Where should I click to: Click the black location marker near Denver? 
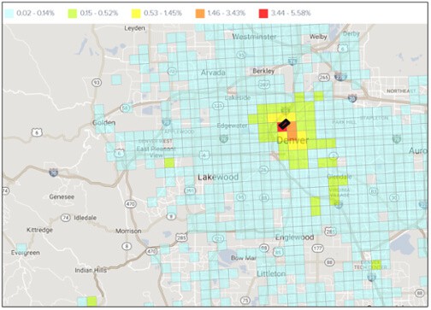tap(284, 125)
